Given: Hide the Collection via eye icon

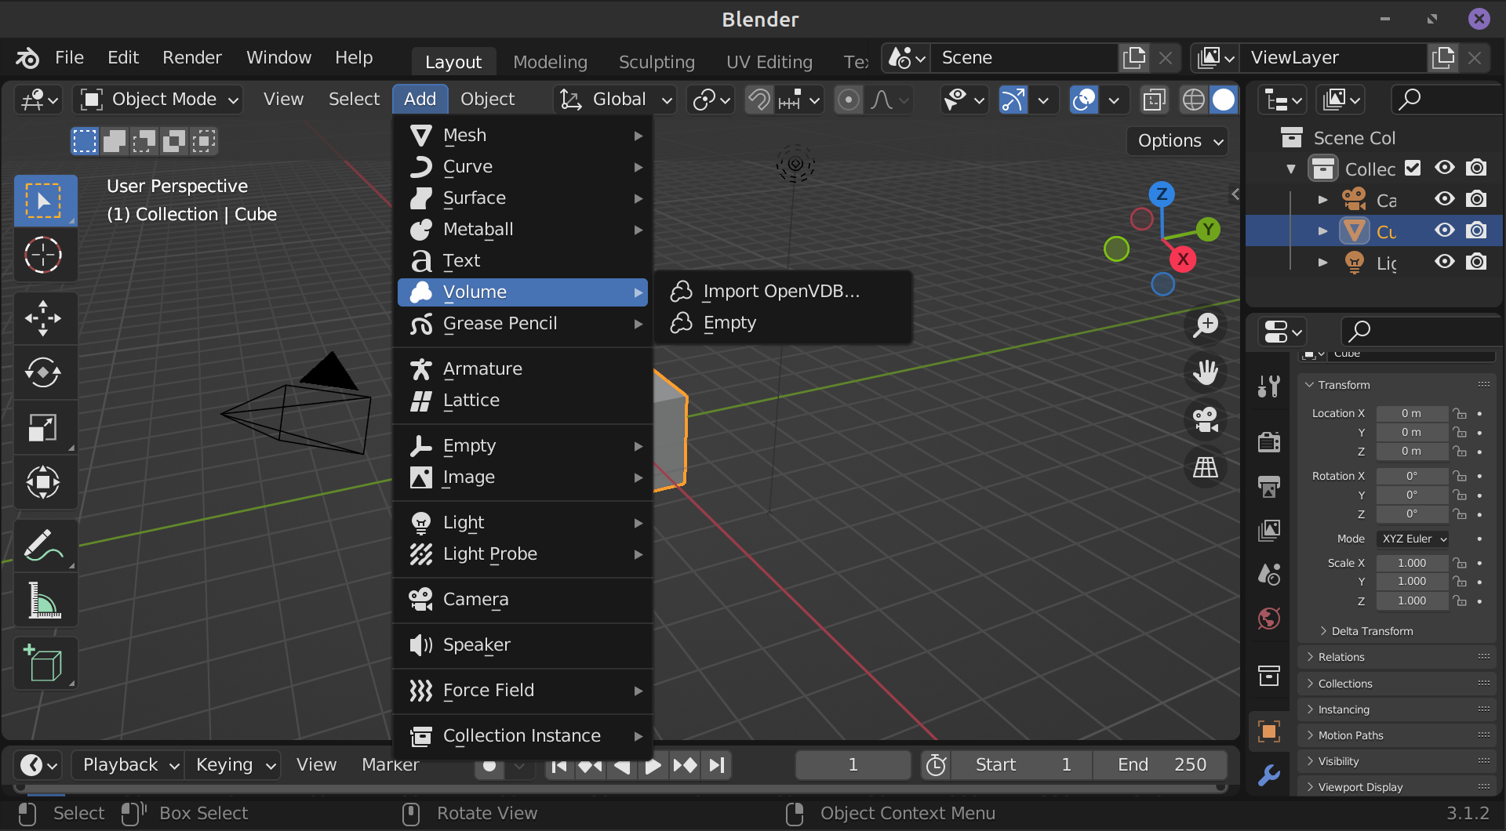Looking at the screenshot, I should (x=1445, y=168).
